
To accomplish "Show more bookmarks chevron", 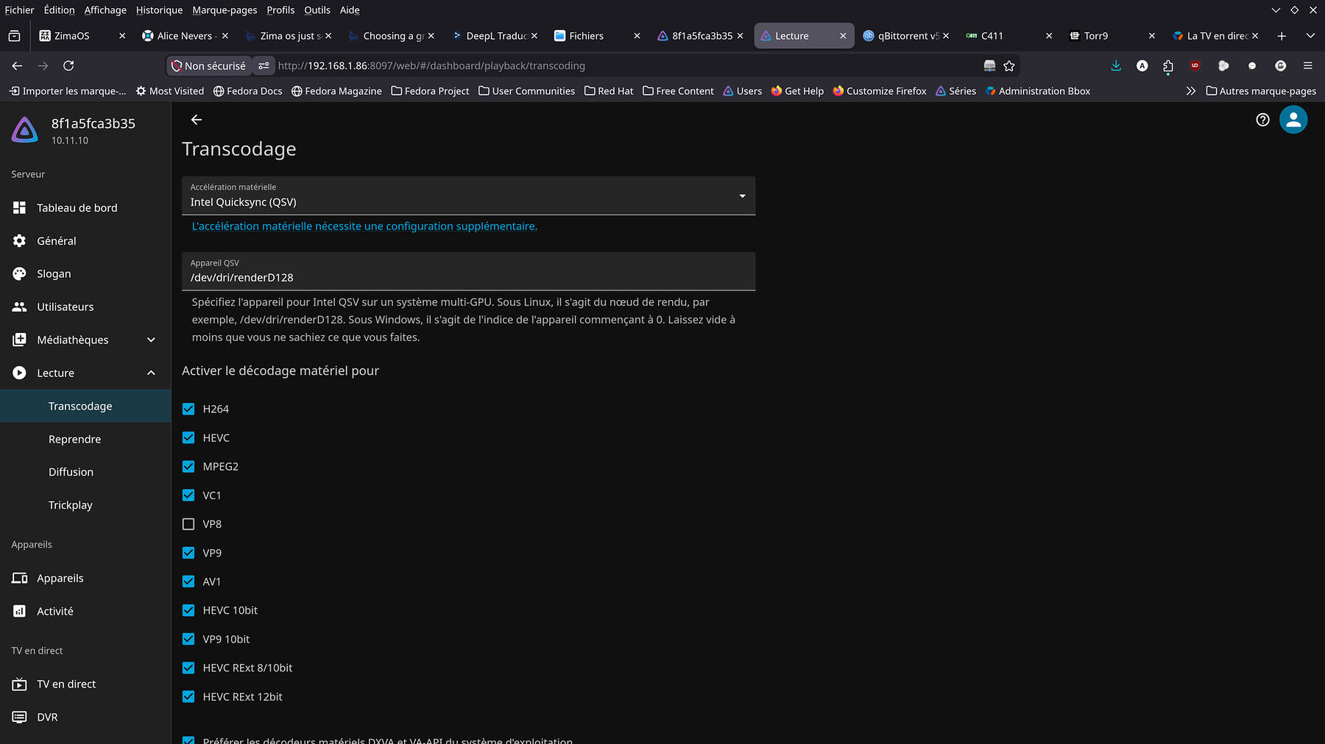I will pyautogui.click(x=1190, y=91).
